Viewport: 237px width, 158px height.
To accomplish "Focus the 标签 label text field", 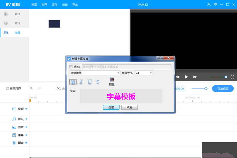I will point(126,67).
